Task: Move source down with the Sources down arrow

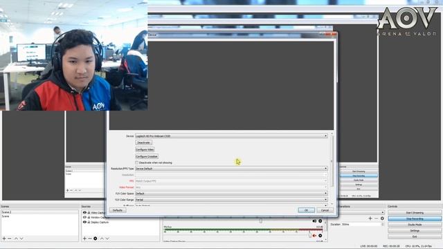Action: coord(107,239)
